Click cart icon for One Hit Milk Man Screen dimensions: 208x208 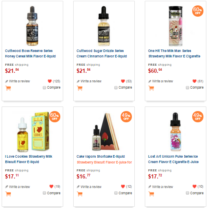[x=151, y=88]
